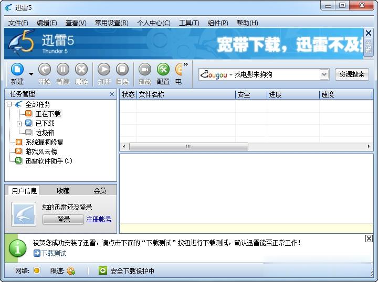
Task: Click the 网络 status indicator icon
Action: [37, 270]
